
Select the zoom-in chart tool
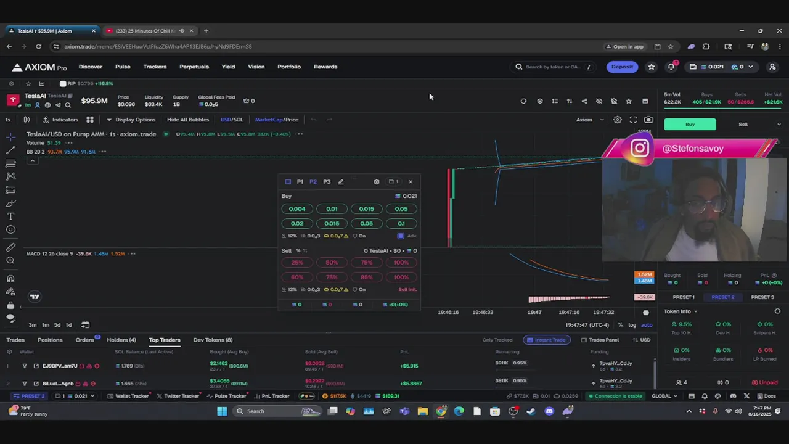tap(10, 261)
